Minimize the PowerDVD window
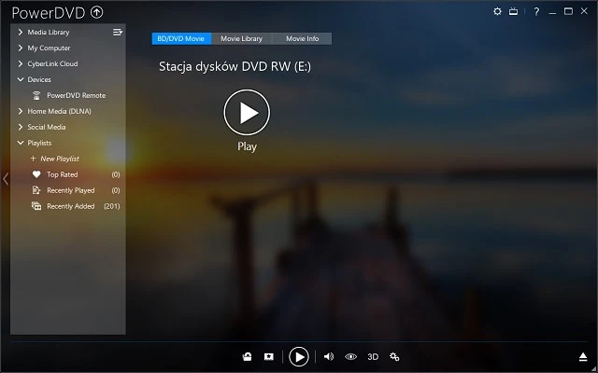The height and width of the screenshot is (373, 598). 552,12
